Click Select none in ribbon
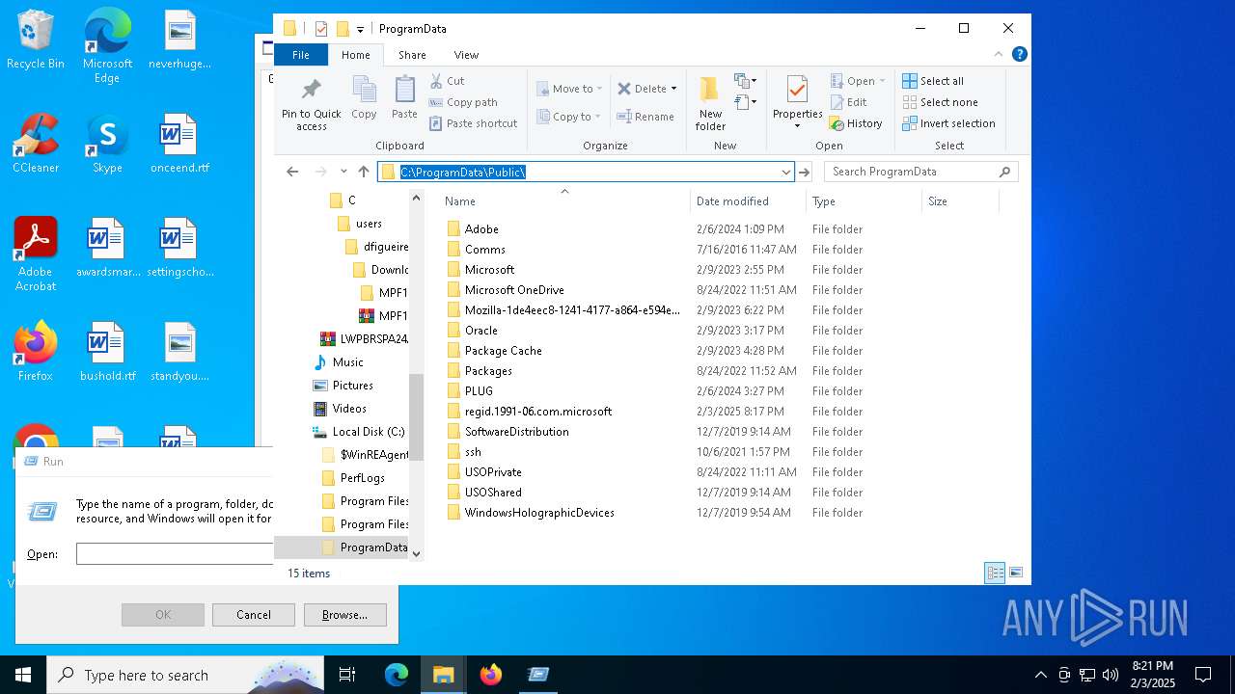 940,102
